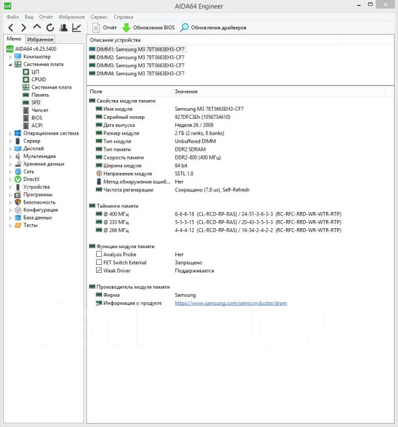Expand the Компьютер tree node
This screenshot has width=398, height=427.
click(x=11, y=57)
